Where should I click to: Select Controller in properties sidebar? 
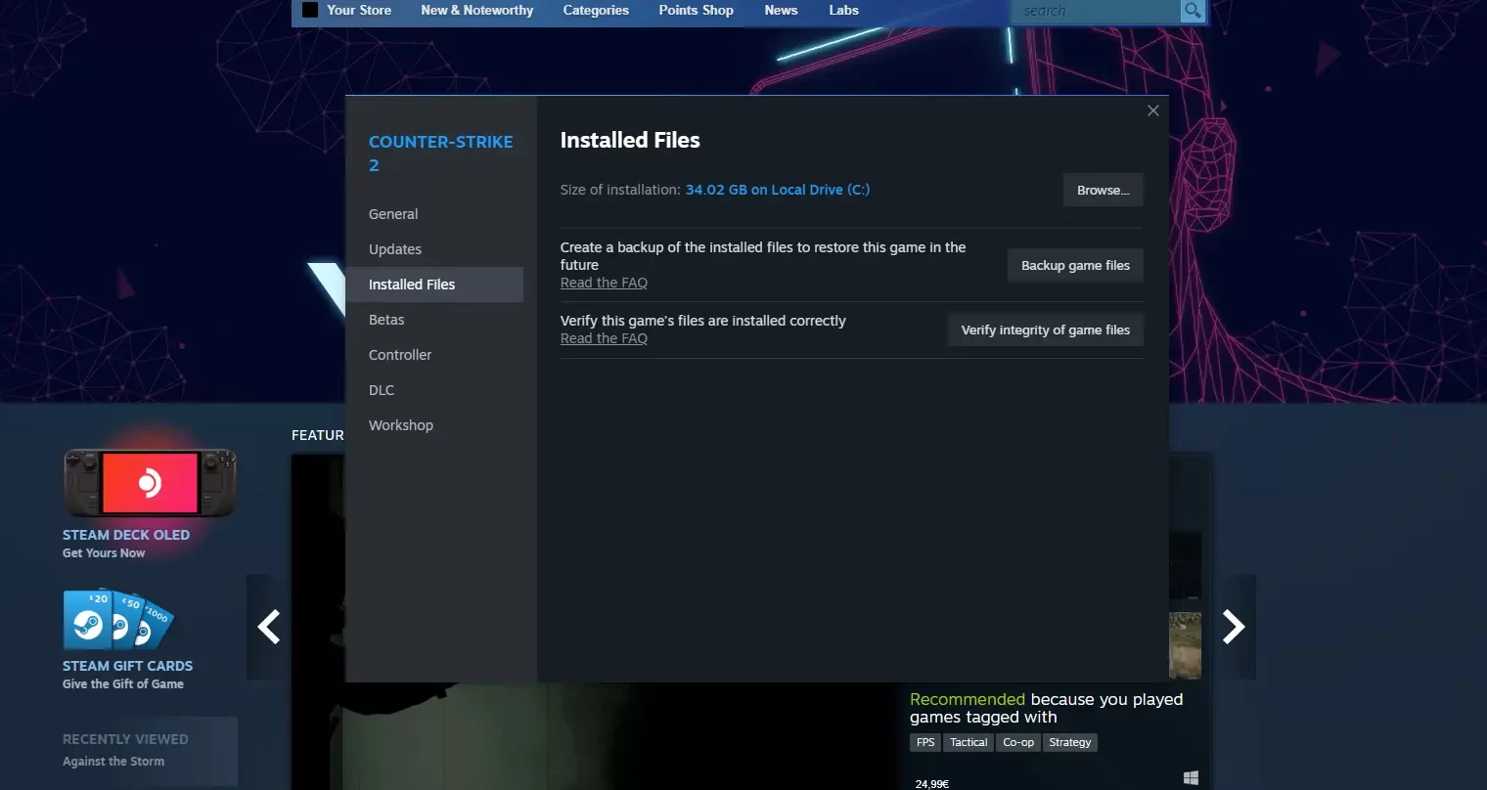[x=434, y=355]
